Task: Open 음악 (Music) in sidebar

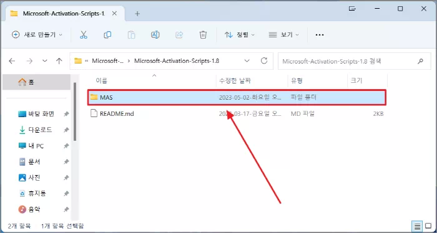Action: pyautogui.click(x=35, y=209)
